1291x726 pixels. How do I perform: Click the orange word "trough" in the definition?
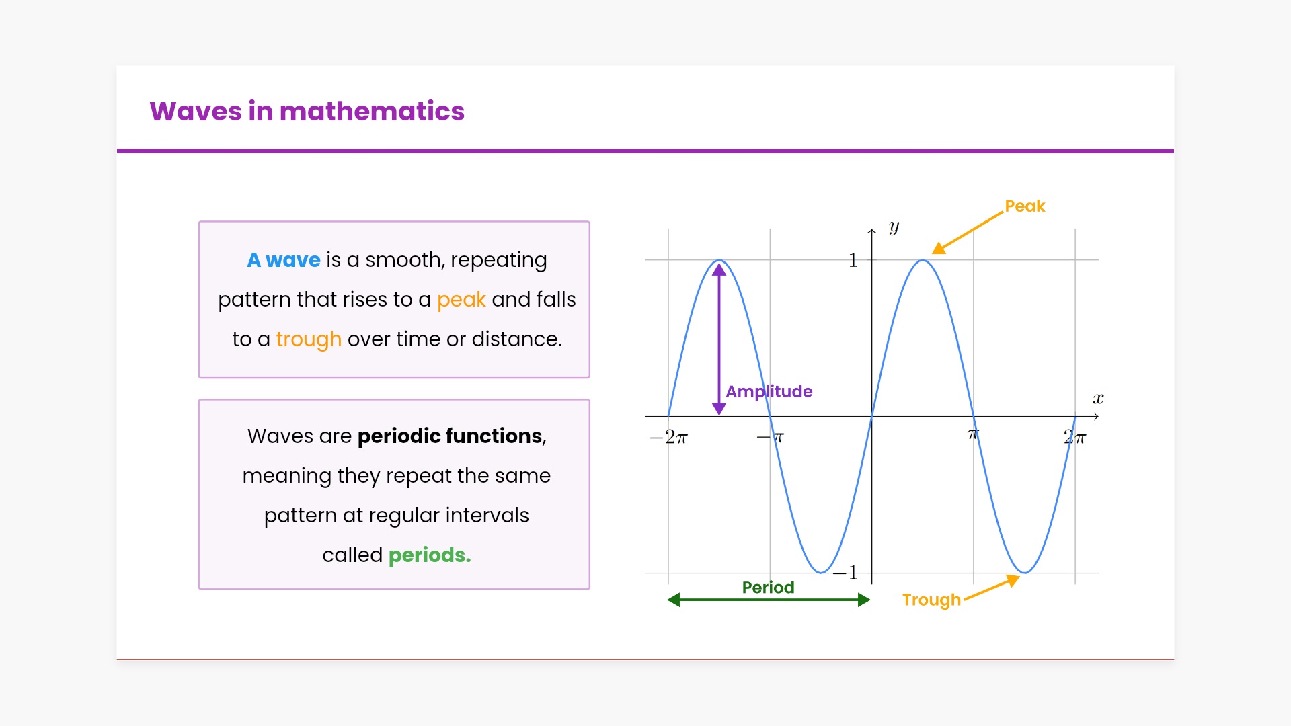(309, 339)
